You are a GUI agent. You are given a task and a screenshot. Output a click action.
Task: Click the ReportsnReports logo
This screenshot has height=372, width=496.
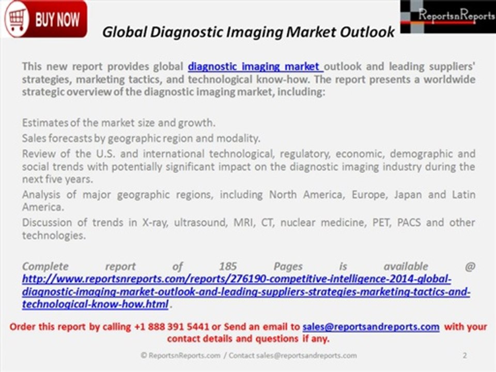tap(448, 17)
